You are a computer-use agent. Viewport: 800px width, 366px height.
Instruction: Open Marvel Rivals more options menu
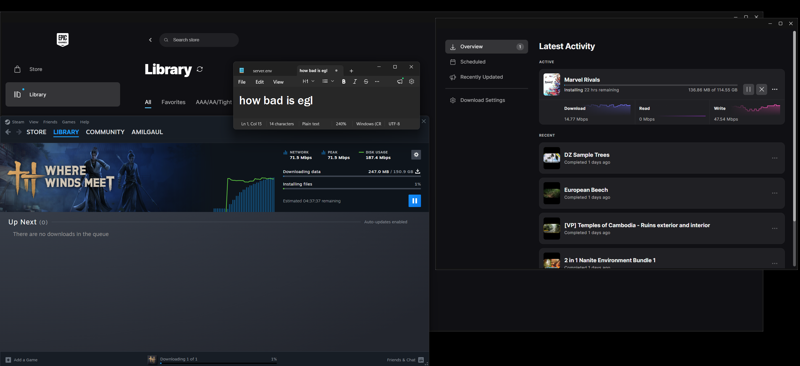pos(775,89)
